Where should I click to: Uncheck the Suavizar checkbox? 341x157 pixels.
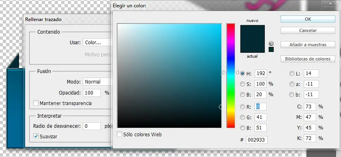pos(36,136)
